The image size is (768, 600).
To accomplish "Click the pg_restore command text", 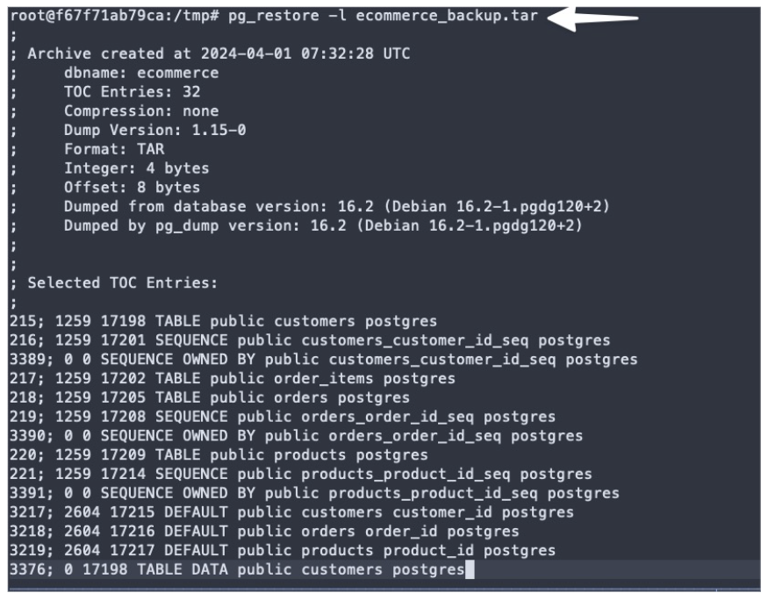I will pos(273,16).
